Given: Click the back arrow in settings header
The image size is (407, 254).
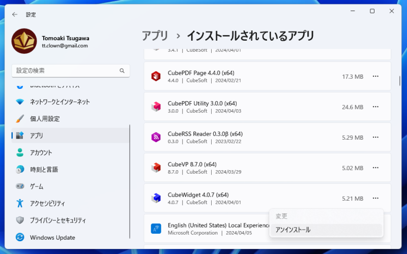Looking at the screenshot, I should pyautogui.click(x=15, y=15).
